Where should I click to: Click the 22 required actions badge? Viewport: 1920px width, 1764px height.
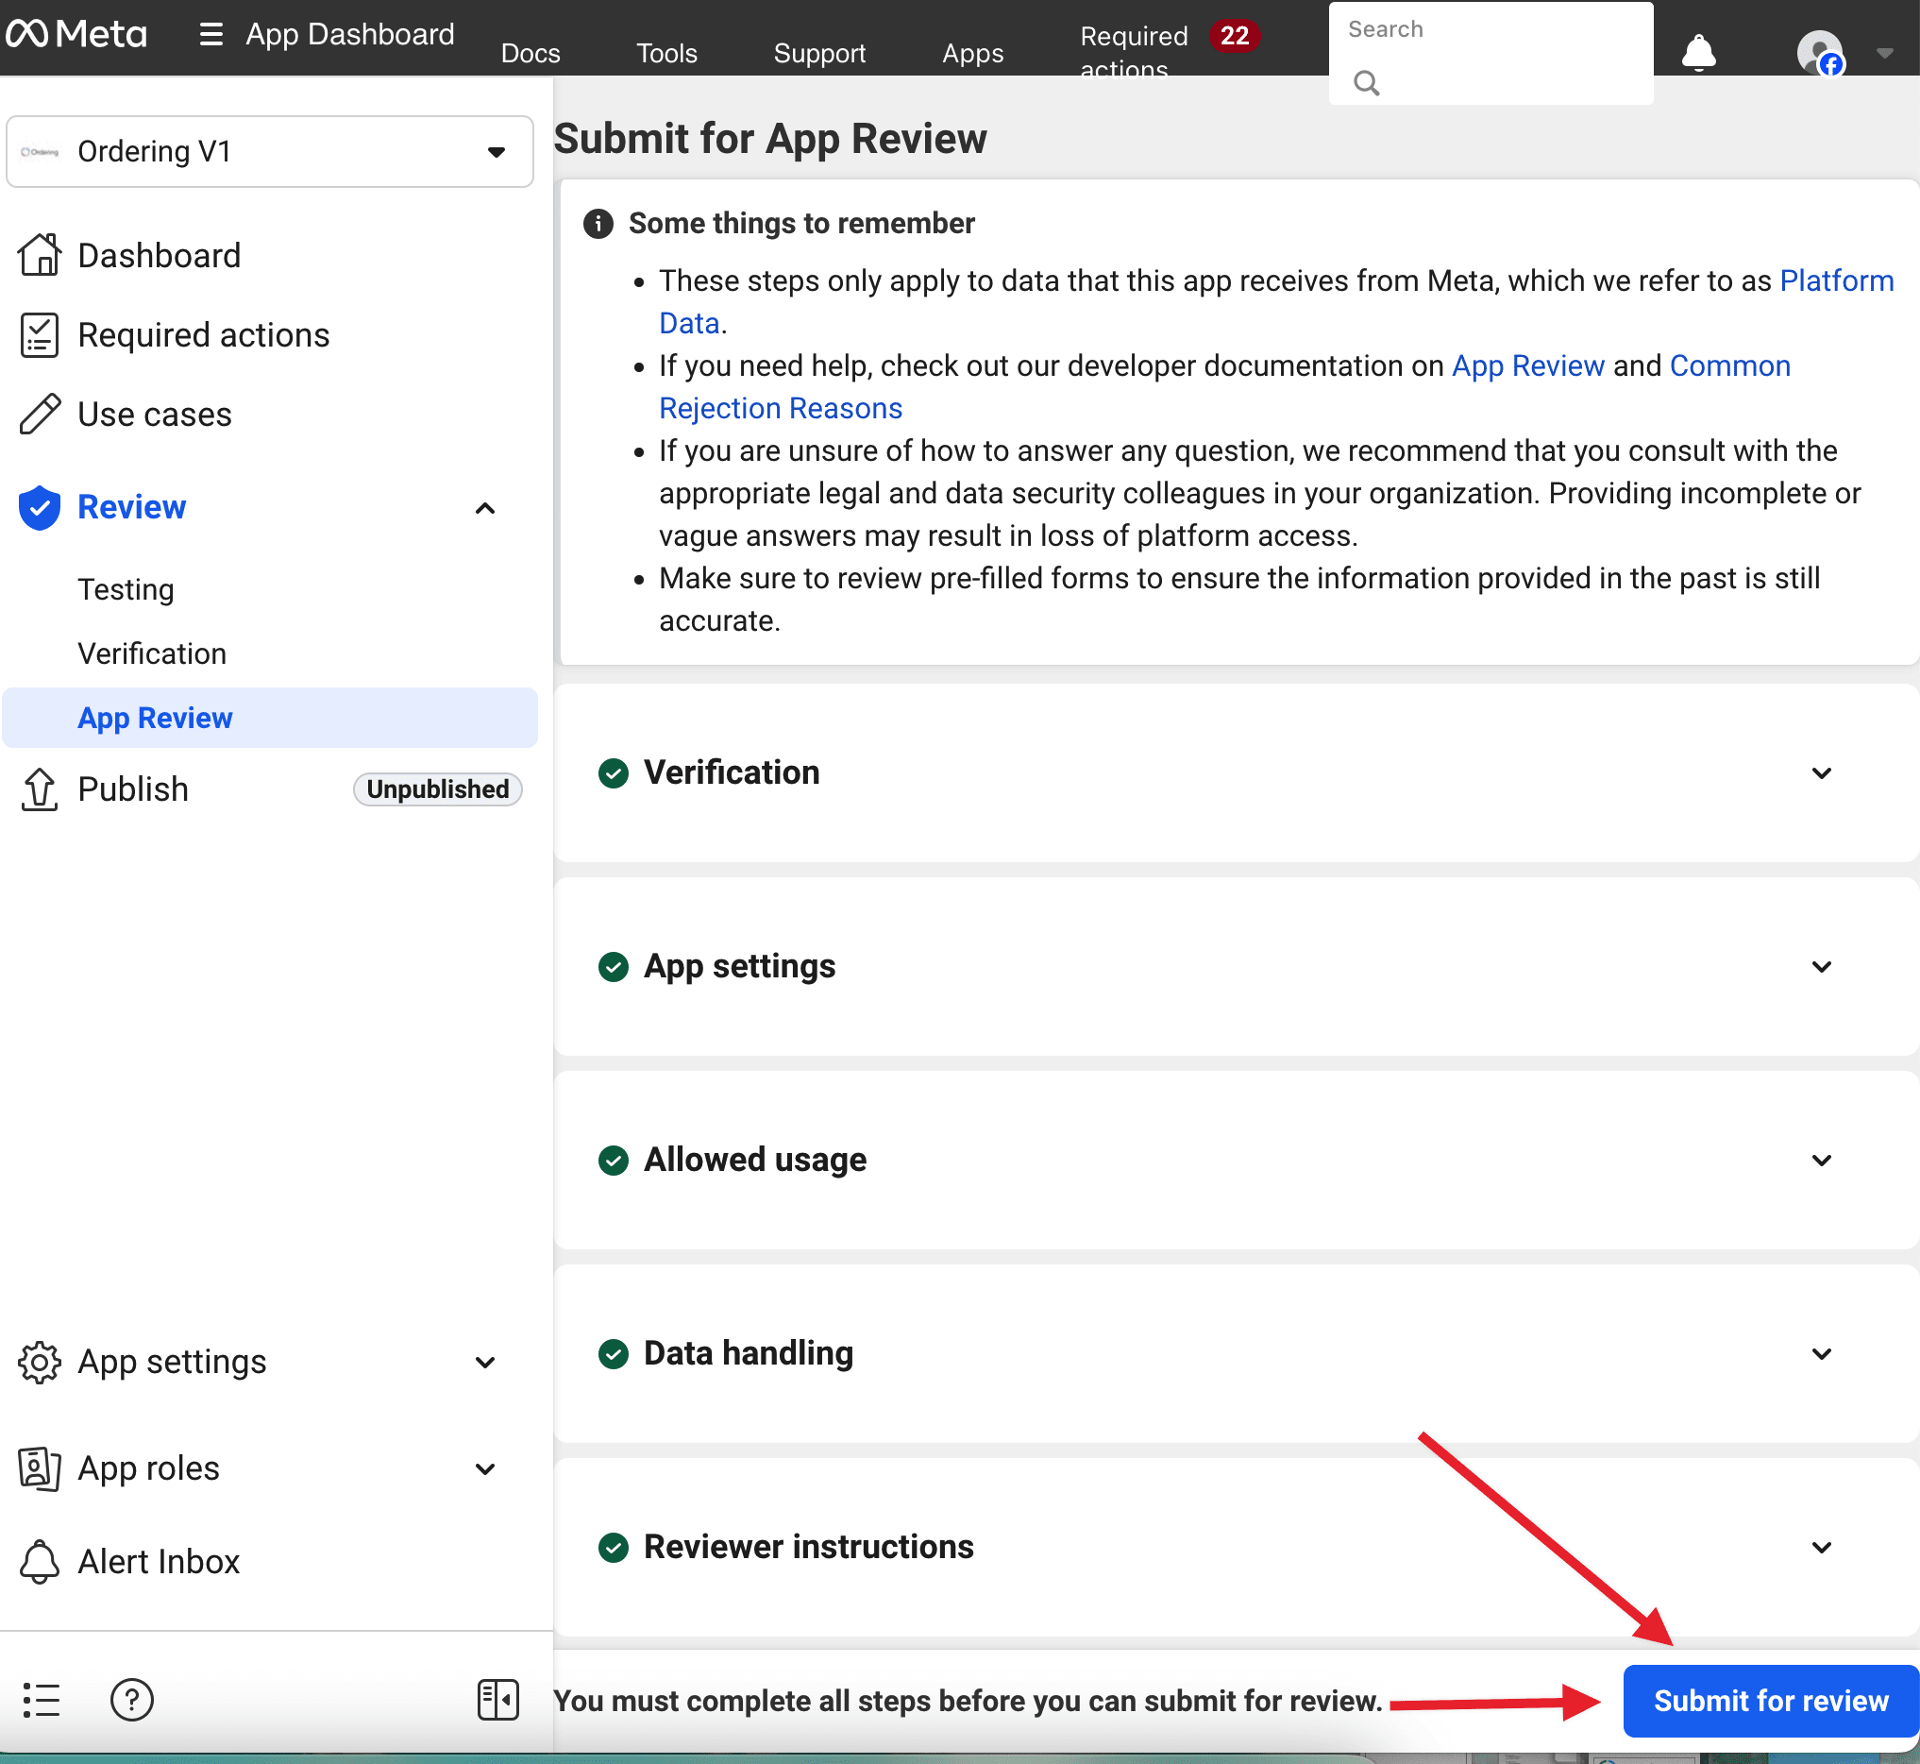click(1235, 35)
